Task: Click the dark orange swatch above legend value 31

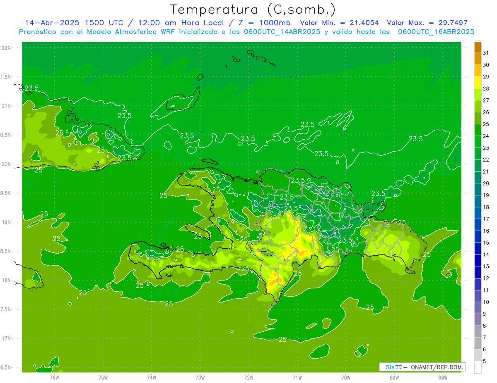Action: click(478, 47)
